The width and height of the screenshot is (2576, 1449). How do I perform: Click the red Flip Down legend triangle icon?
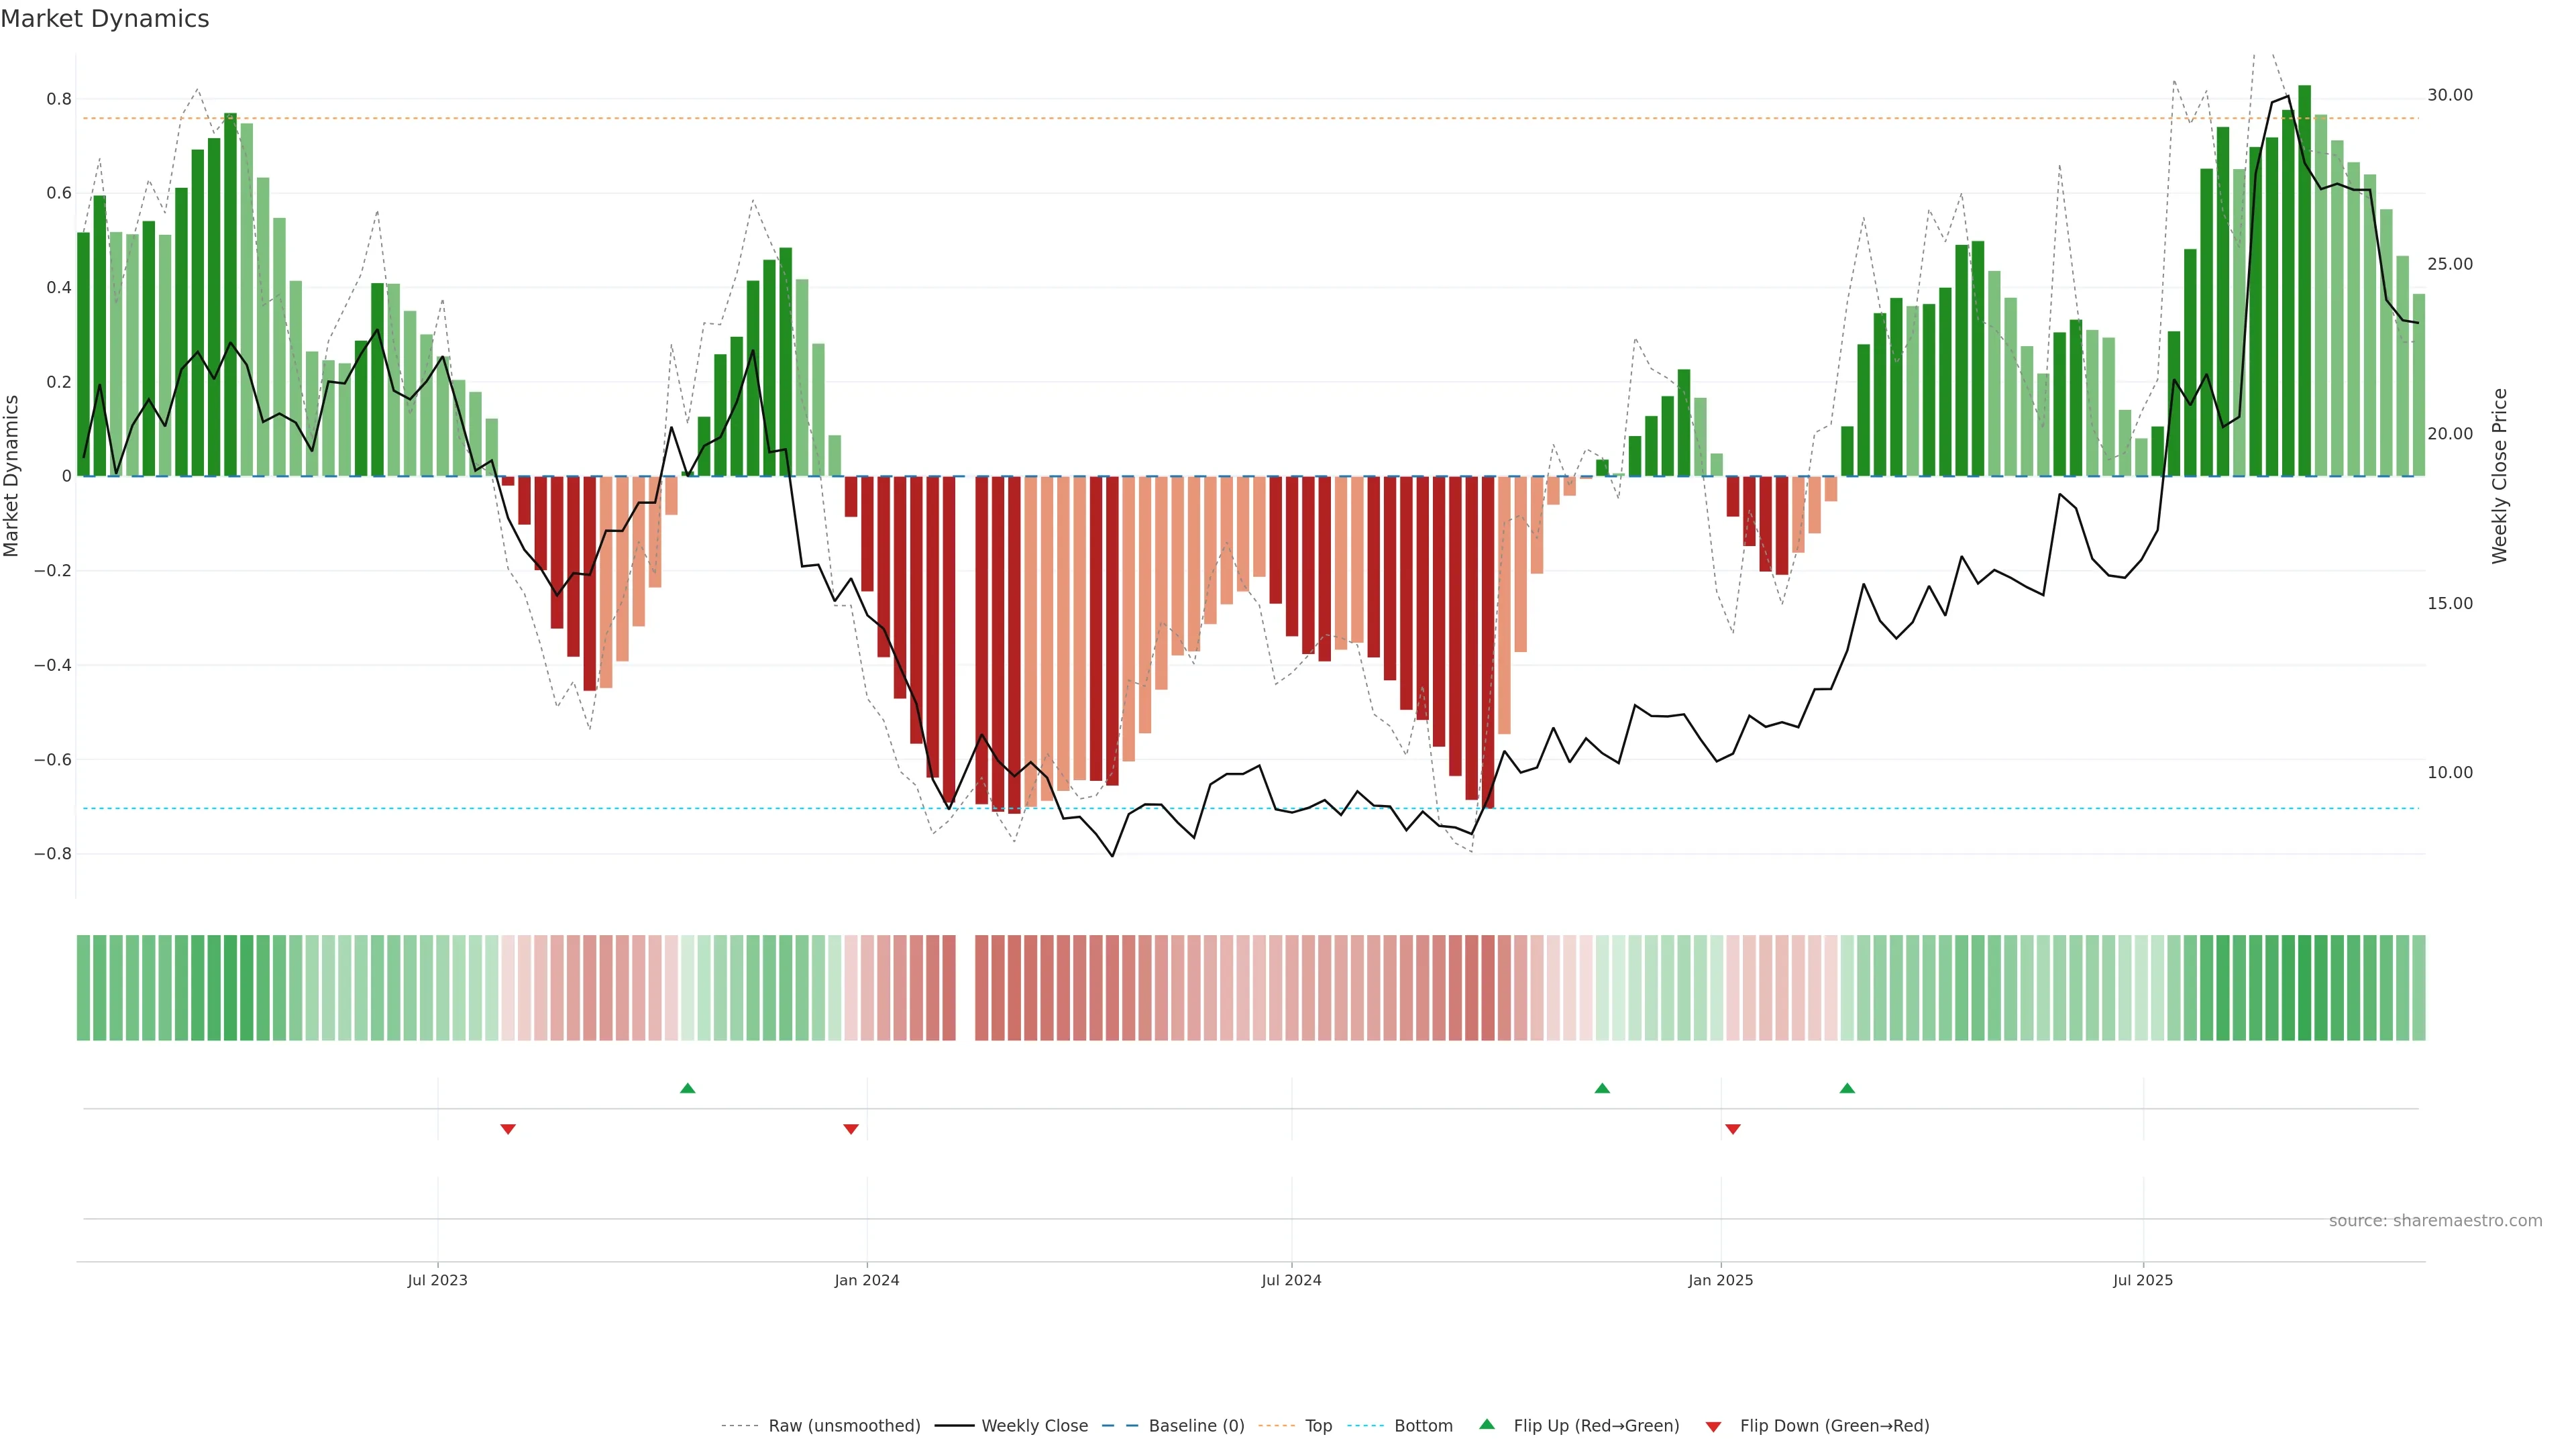pyautogui.click(x=1713, y=1427)
